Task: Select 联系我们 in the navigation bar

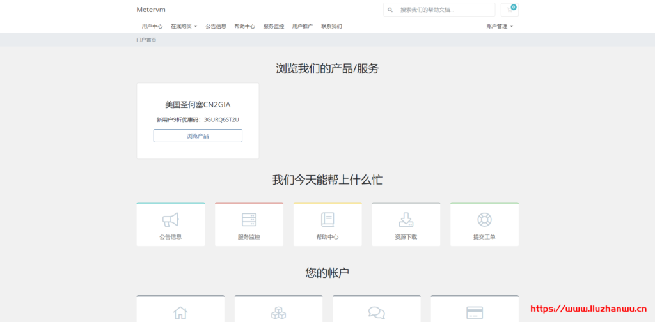Action: (331, 27)
